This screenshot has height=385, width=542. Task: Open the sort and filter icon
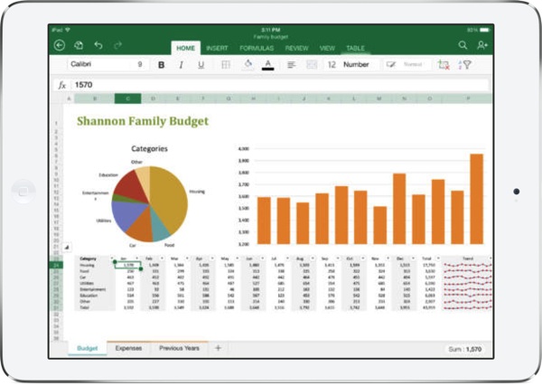(x=465, y=65)
